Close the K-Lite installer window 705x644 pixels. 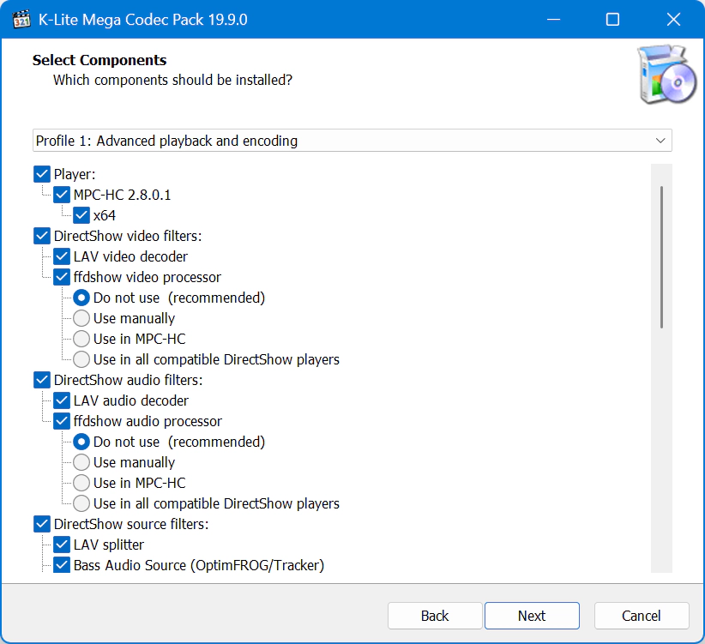673,20
